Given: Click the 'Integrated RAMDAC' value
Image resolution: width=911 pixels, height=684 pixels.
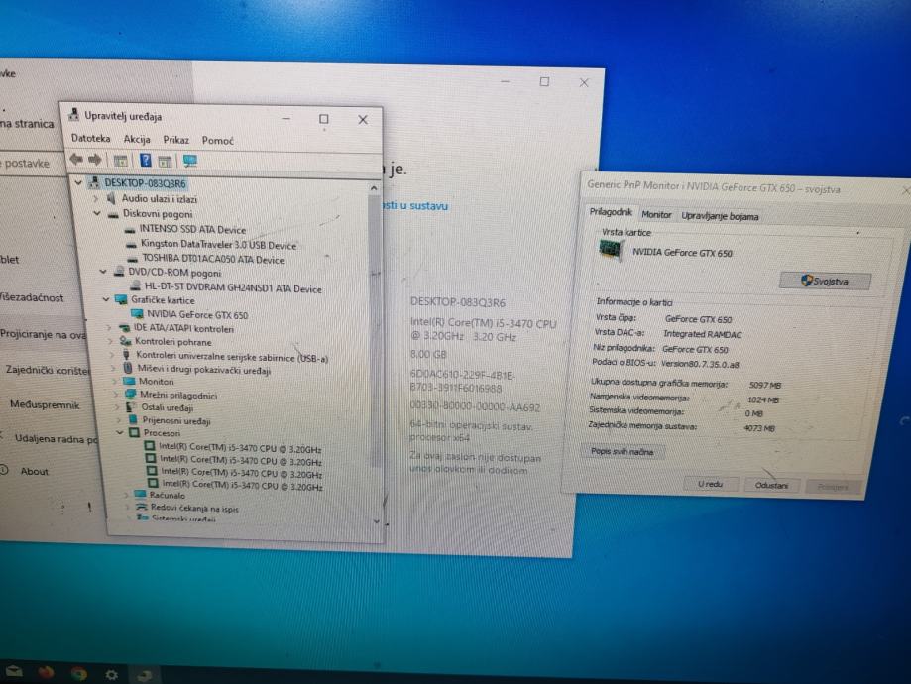Looking at the screenshot, I should 703,334.
